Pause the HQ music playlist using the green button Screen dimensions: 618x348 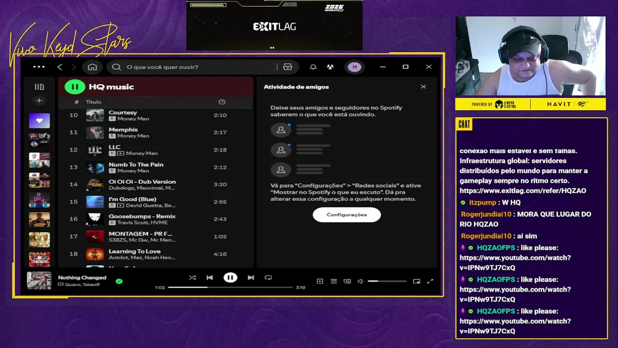(x=75, y=87)
